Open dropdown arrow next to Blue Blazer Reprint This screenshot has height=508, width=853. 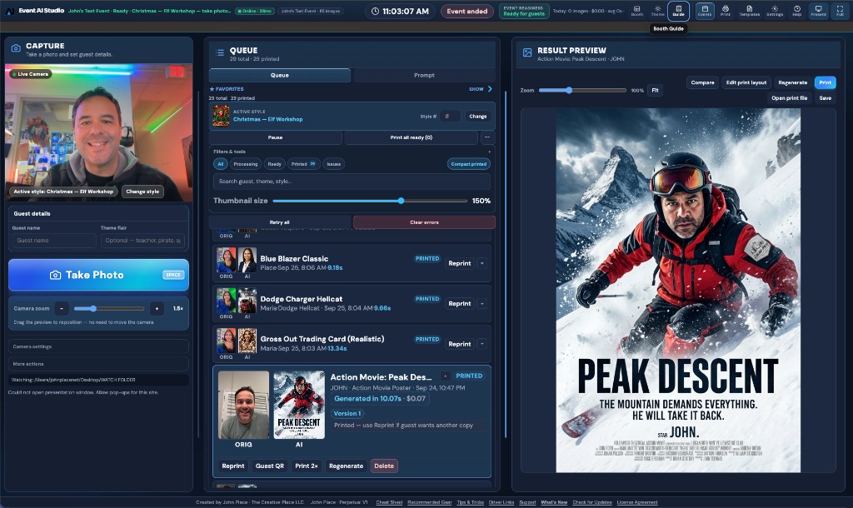coord(482,263)
